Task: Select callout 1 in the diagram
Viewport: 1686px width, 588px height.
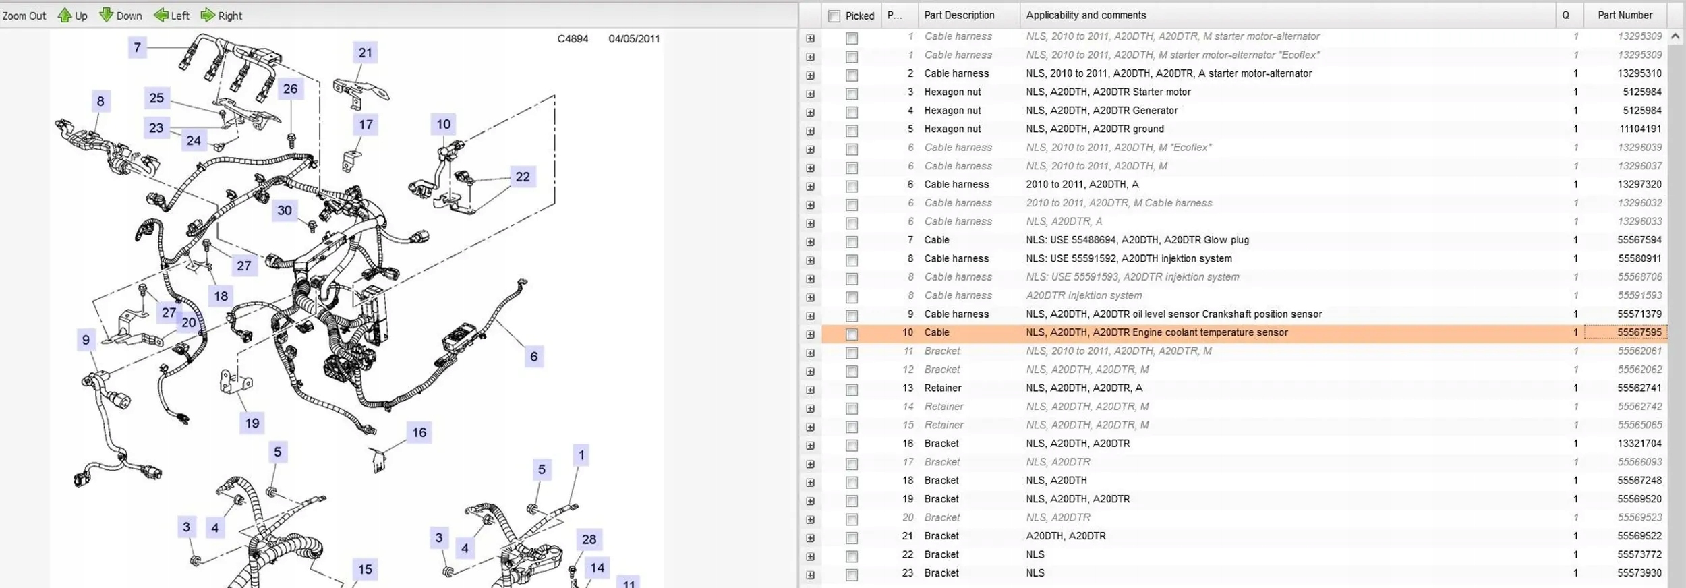Action: 582,455
